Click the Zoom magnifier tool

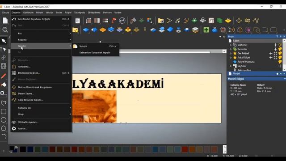5,30
